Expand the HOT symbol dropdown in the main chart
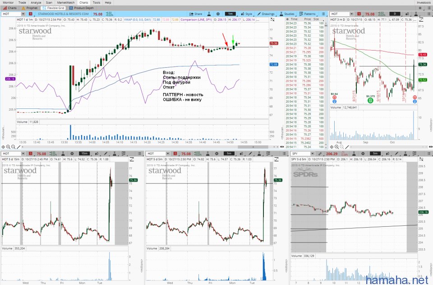This screenshot has height=285, width=433. [x=23, y=14]
